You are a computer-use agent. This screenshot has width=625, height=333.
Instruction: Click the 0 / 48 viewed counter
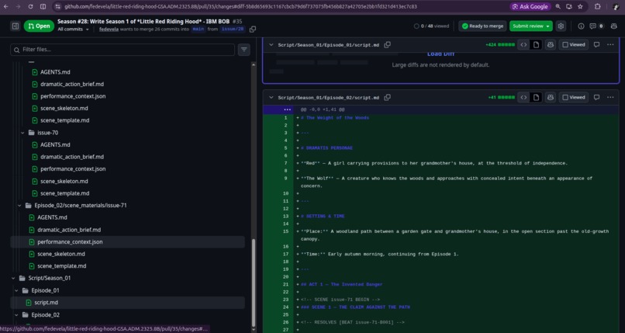pyautogui.click(x=431, y=26)
